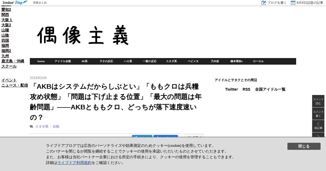This screenshot has width=326, height=171.
Task: Open the アイドル全般 navigation tab
Action: point(63,61)
